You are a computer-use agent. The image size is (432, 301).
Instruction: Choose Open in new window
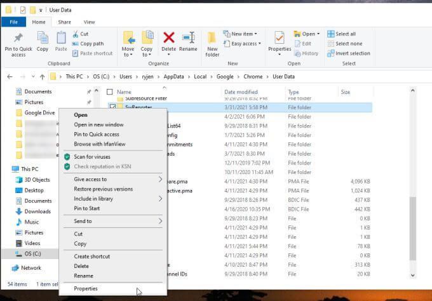[x=113, y=124]
